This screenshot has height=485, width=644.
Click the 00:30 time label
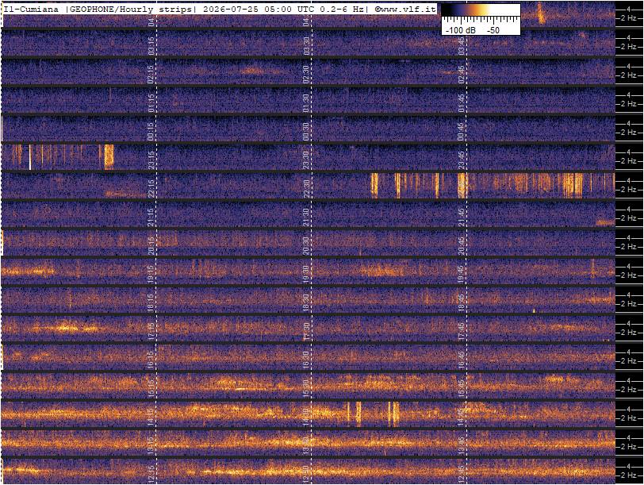point(305,131)
